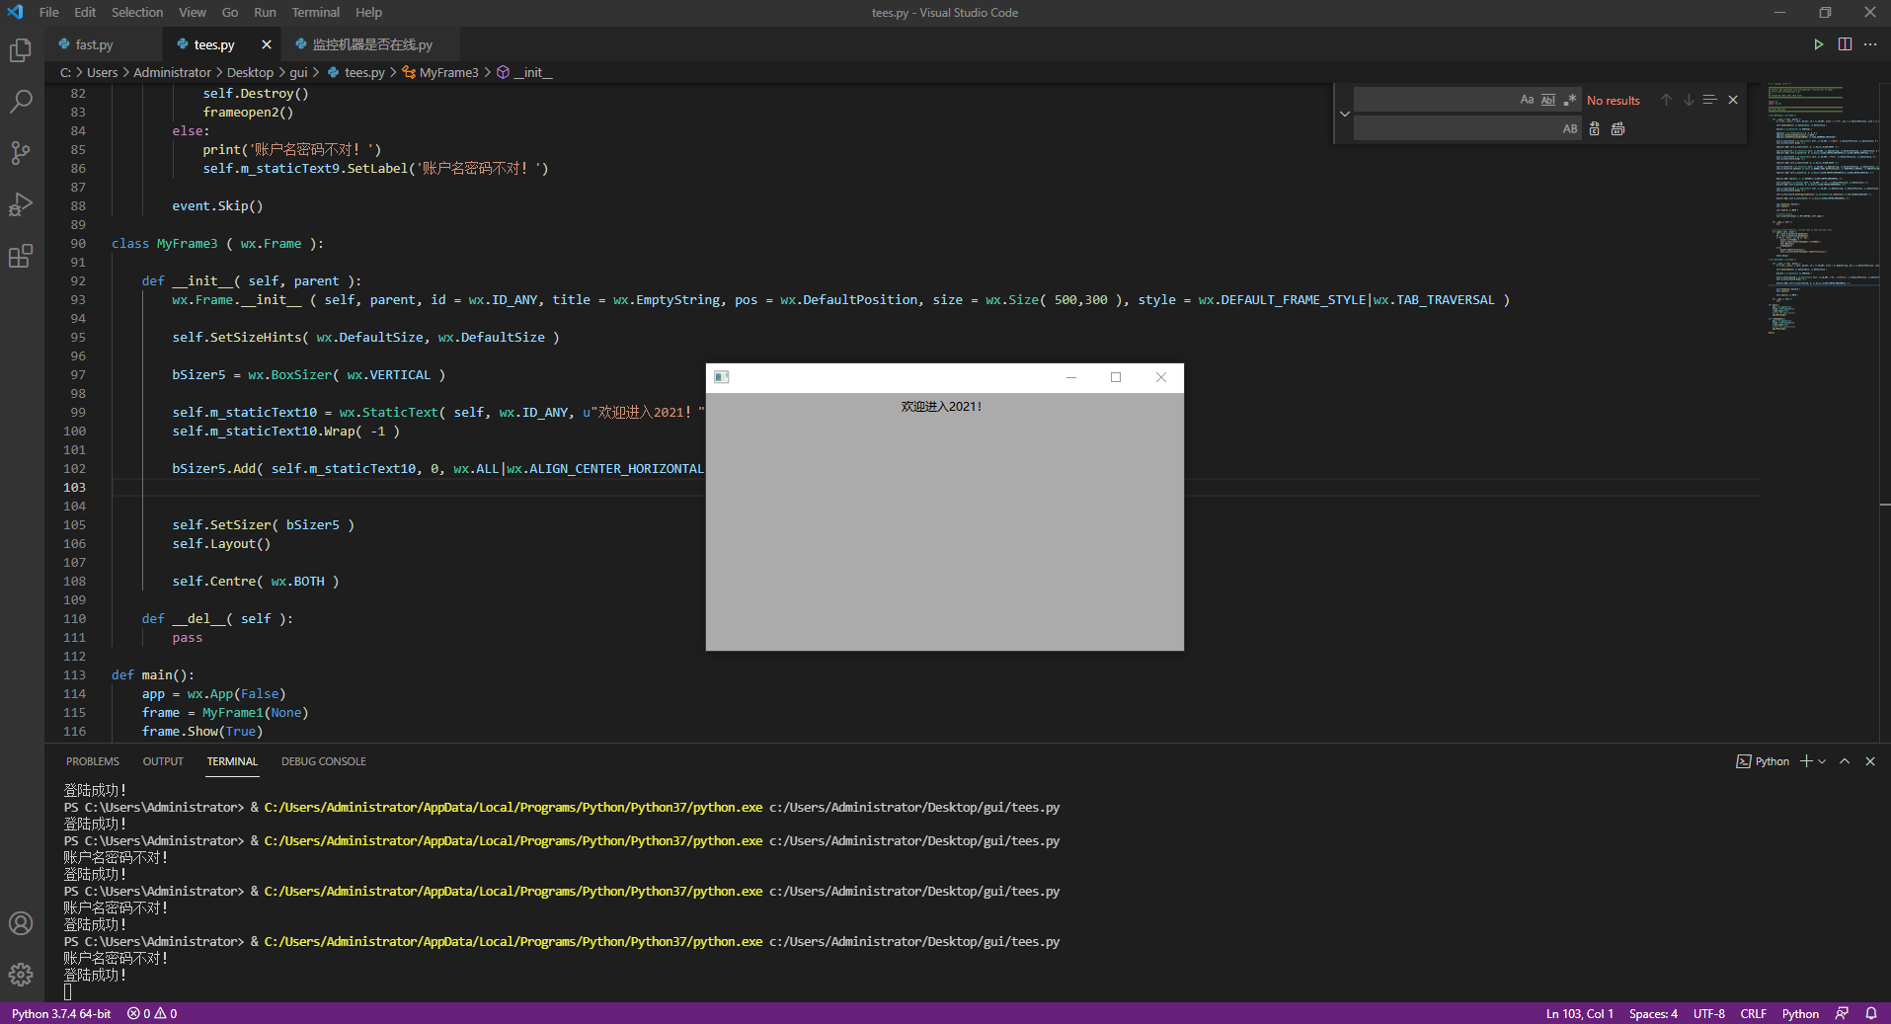This screenshot has height=1024, width=1891.
Task: Switch to the PROBLEMS panel tab
Action: click(93, 761)
